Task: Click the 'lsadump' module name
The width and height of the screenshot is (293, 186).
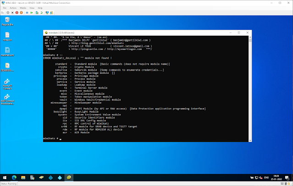Action: click(61, 85)
